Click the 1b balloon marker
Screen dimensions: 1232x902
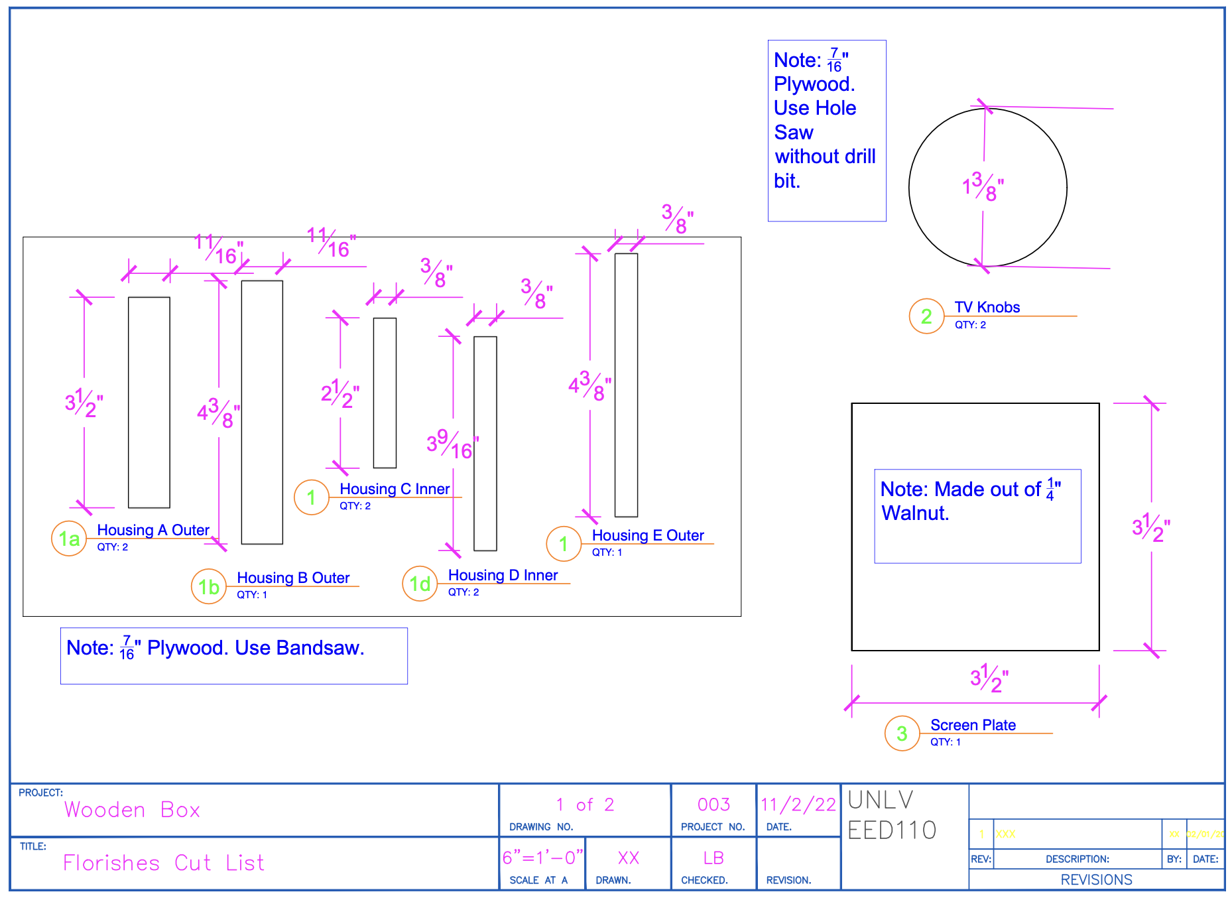(x=209, y=587)
